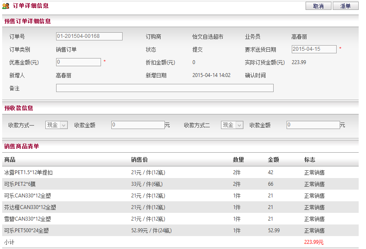Click the 优惠金额(元) input field

pos(79,62)
